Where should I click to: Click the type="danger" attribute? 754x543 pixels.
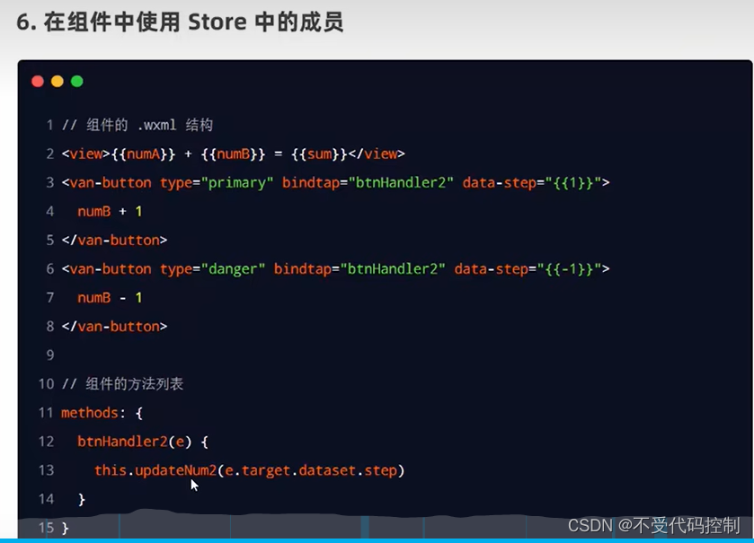213,269
